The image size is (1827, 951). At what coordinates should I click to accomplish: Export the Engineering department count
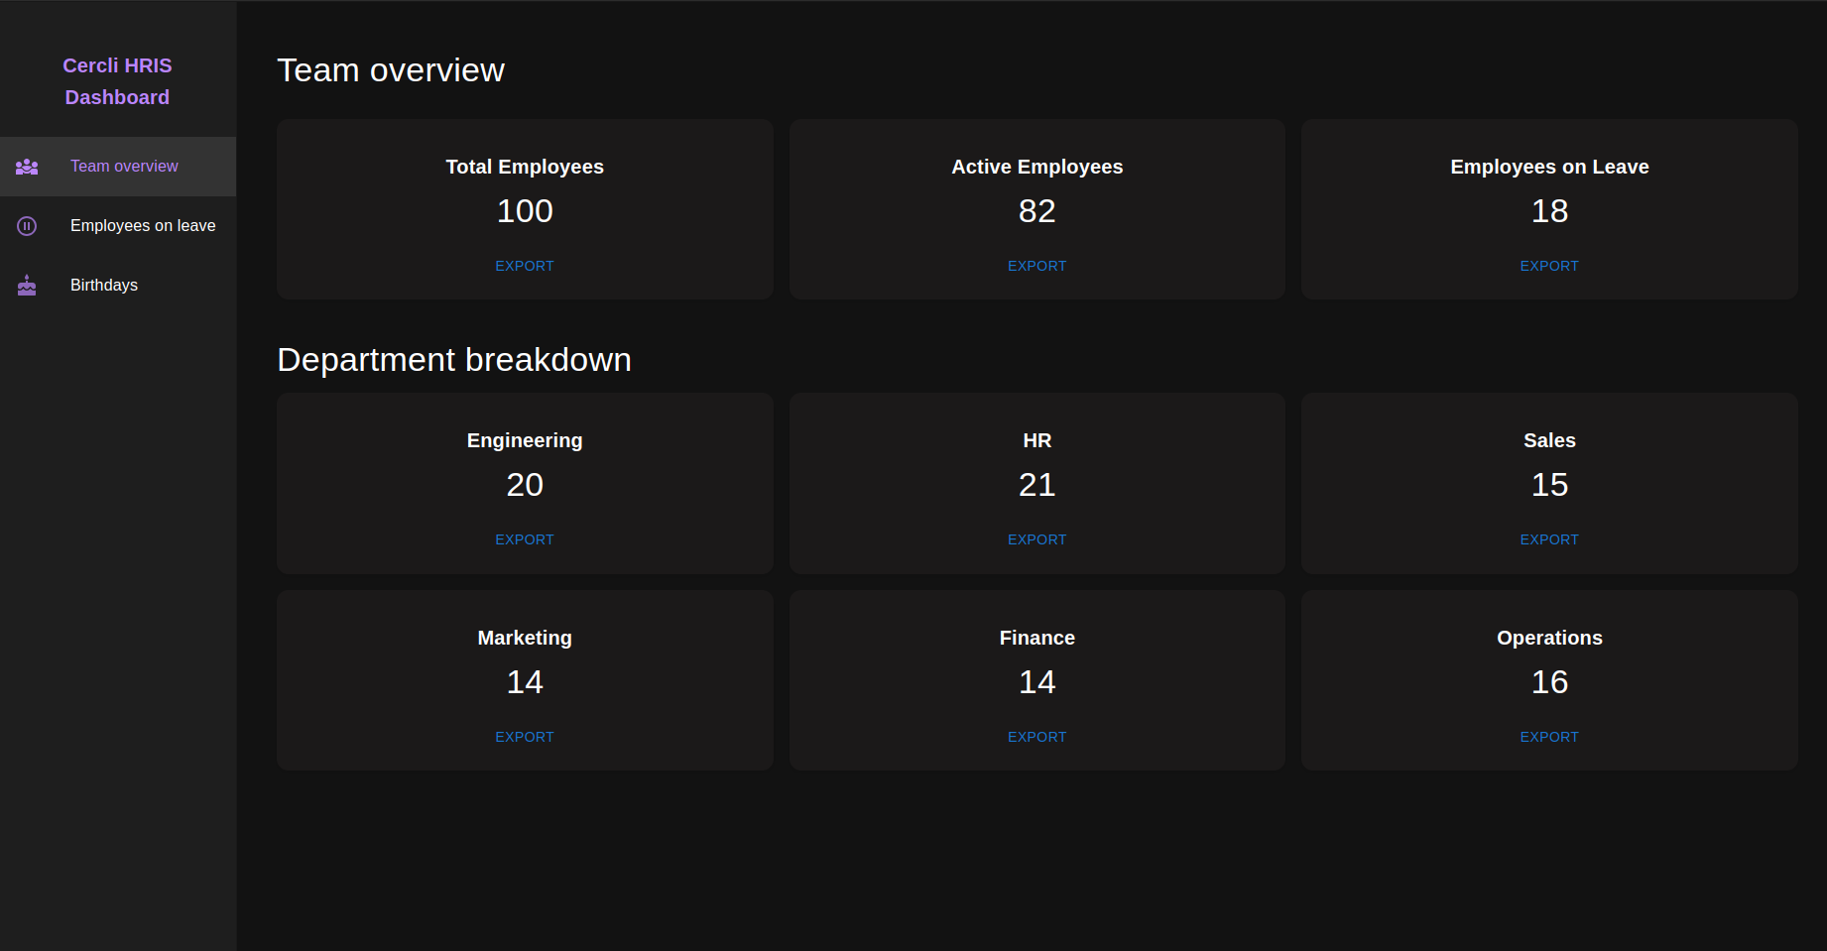[524, 538]
